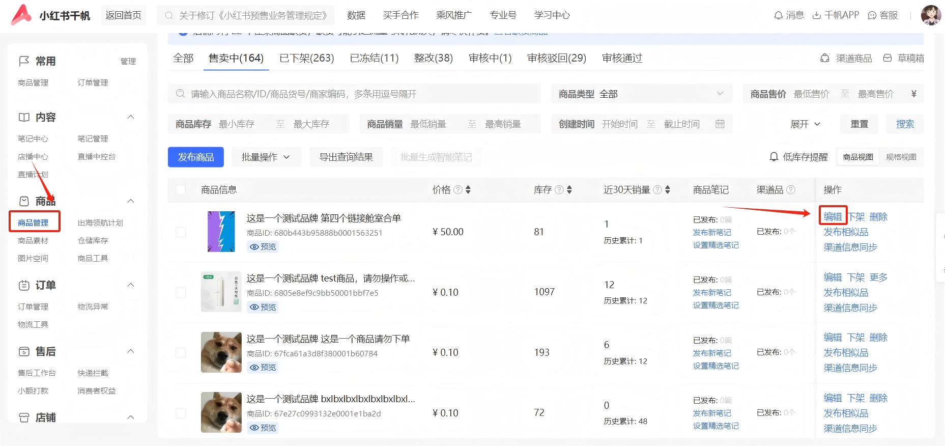The height and width of the screenshot is (446, 945).
Task: Preview the test商品 product
Action: pos(263,307)
